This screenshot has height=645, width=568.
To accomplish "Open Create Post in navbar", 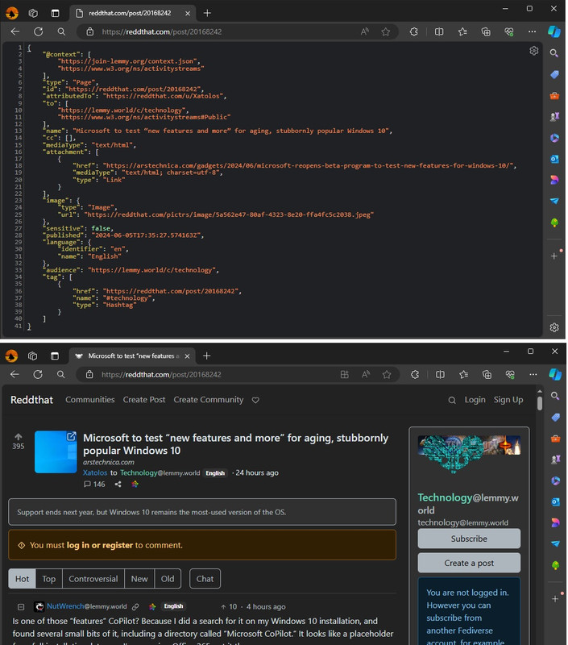I will (x=144, y=400).
